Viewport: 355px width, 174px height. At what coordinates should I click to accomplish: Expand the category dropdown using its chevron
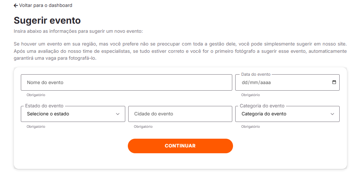(332, 114)
